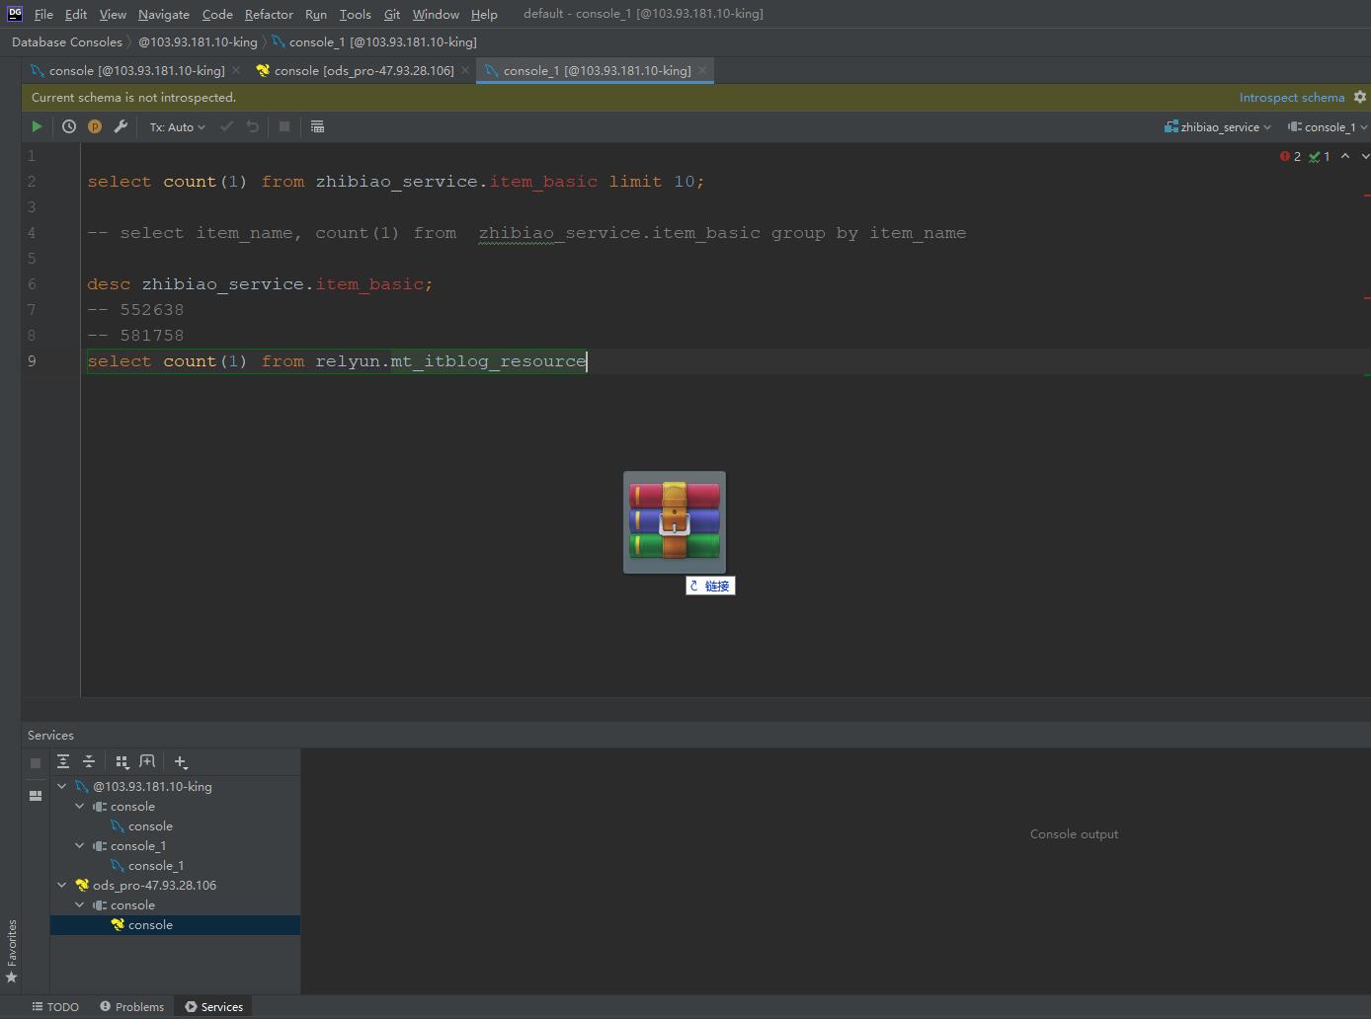Click the Services panel stop square
Screen dimensions: 1371x1019
pyautogui.click(x=36, y=763)
